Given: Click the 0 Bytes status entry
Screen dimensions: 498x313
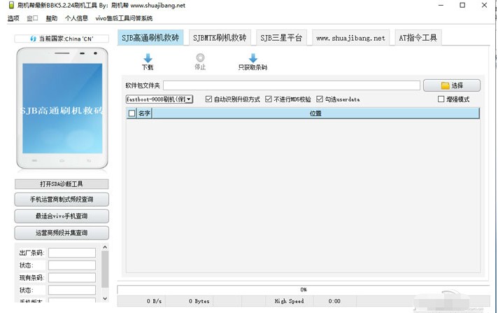Looking at the screenshot, I should 199,301.
